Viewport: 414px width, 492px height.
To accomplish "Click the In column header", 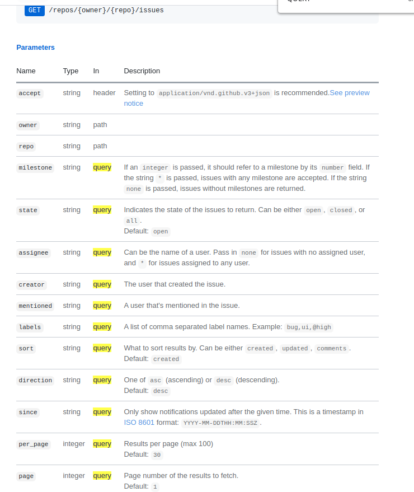I will tap(96, 71).
